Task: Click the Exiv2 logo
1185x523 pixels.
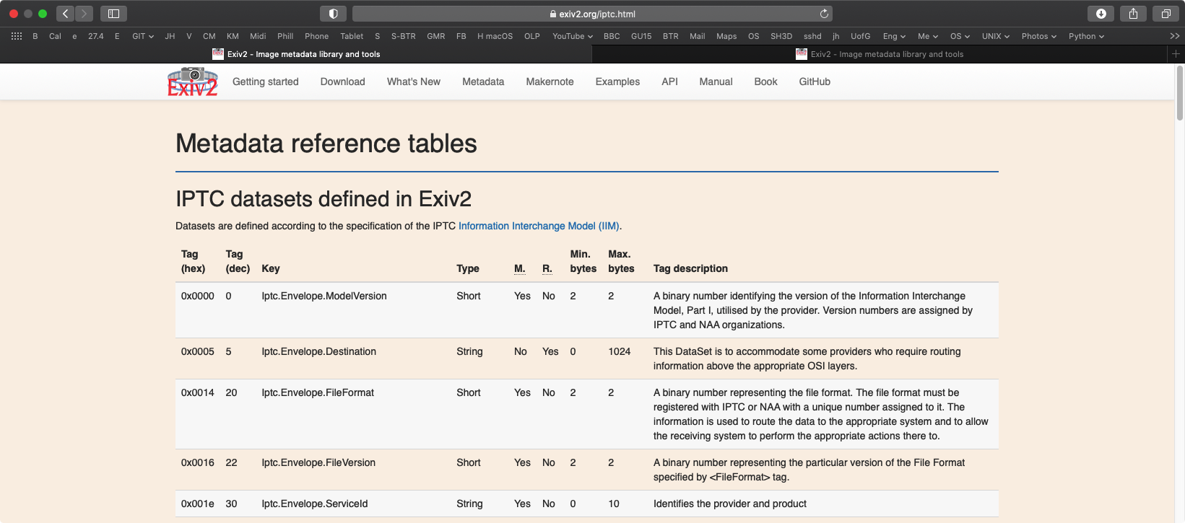Action: (x=192, y=82)
